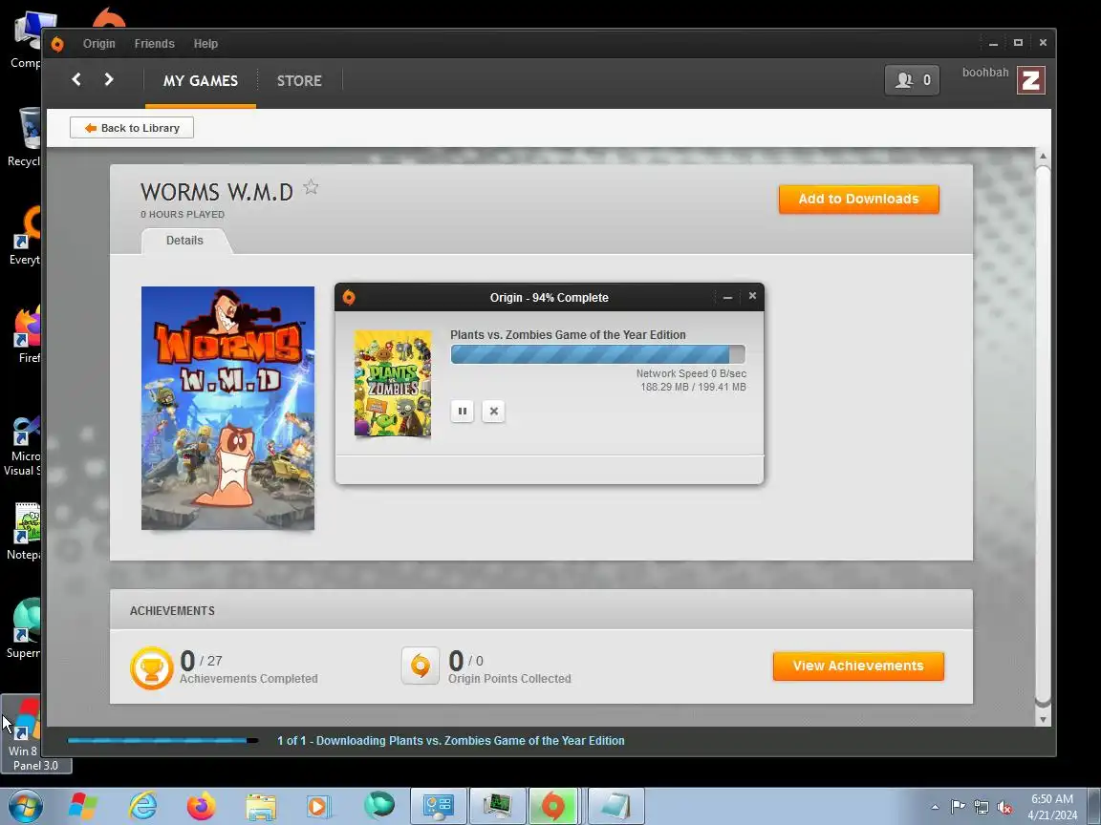1101x825 pixels.
Task: Show hidden system tray icons
Action: point(935,807)
